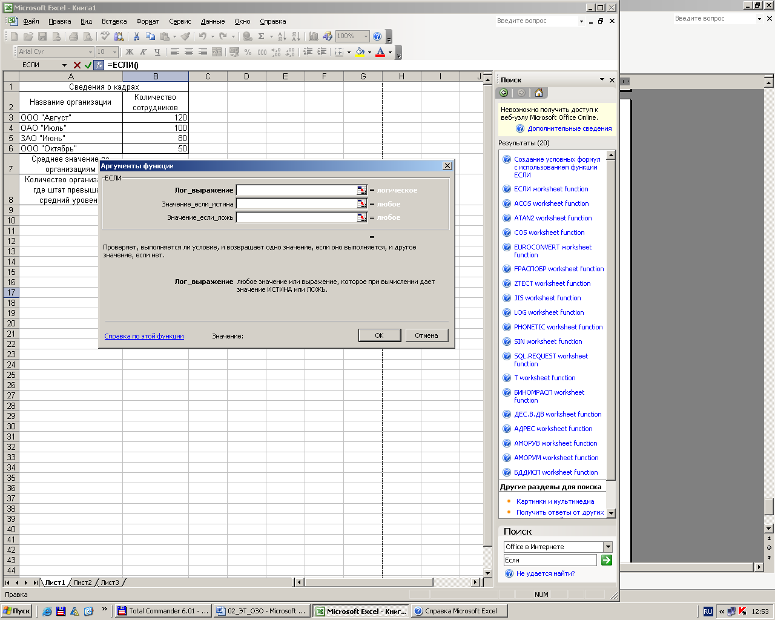Open the 100% zoom dropdown
775x620 pixels.
coord(366,36)
